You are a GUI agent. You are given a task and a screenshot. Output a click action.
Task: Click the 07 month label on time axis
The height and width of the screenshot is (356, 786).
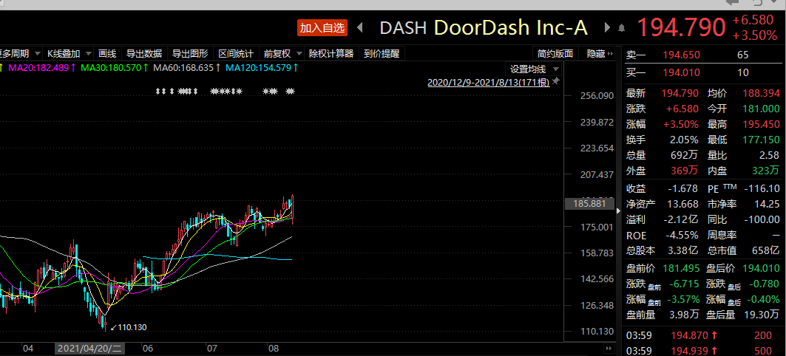(211, 348)
